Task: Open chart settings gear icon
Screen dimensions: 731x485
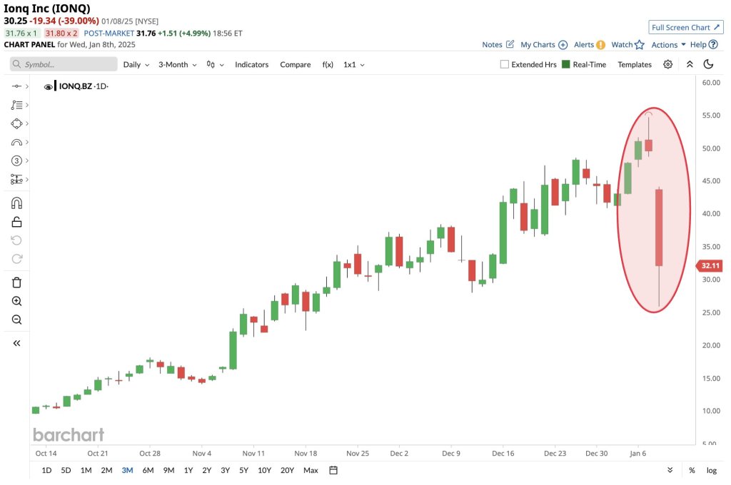Action: [x=667, y=64]
